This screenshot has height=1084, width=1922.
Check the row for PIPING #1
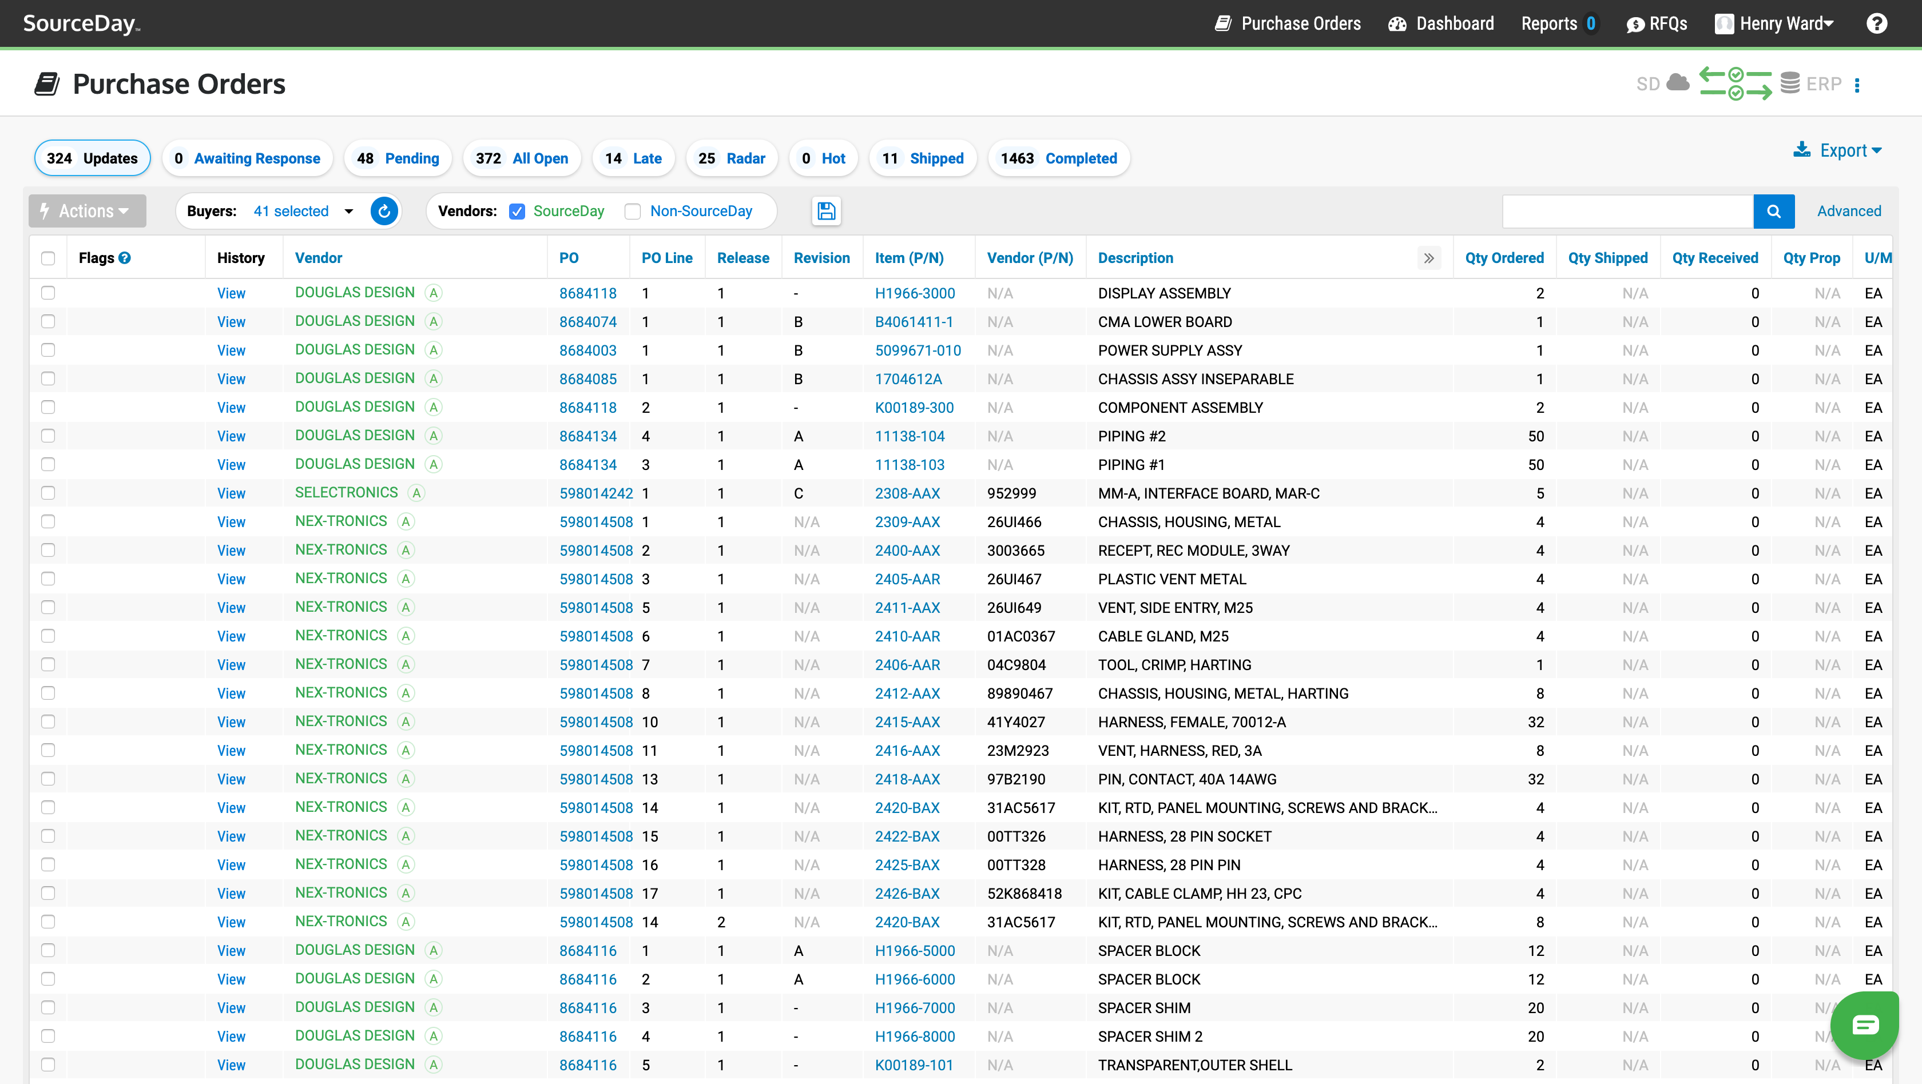pyautogui.click(x=47, y=464)
